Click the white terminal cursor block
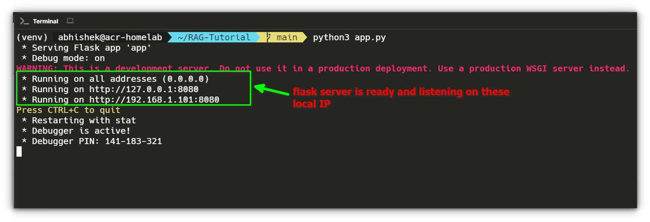 coord(19,151)
